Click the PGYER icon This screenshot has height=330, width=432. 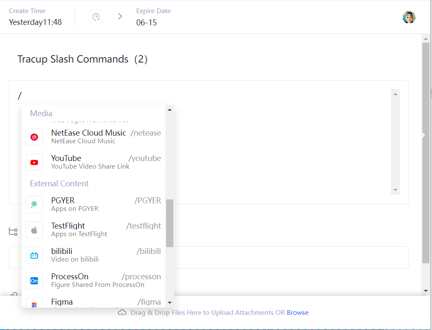coord(34,204)
